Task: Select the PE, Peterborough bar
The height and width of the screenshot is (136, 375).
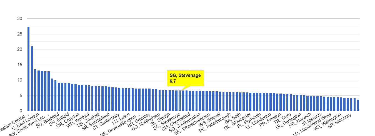Action: coord(230,102)
